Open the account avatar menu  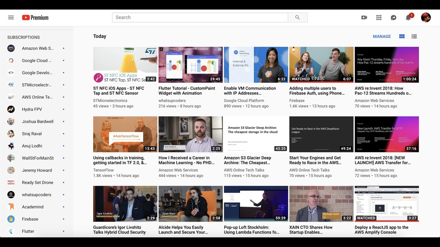[426, 17]
